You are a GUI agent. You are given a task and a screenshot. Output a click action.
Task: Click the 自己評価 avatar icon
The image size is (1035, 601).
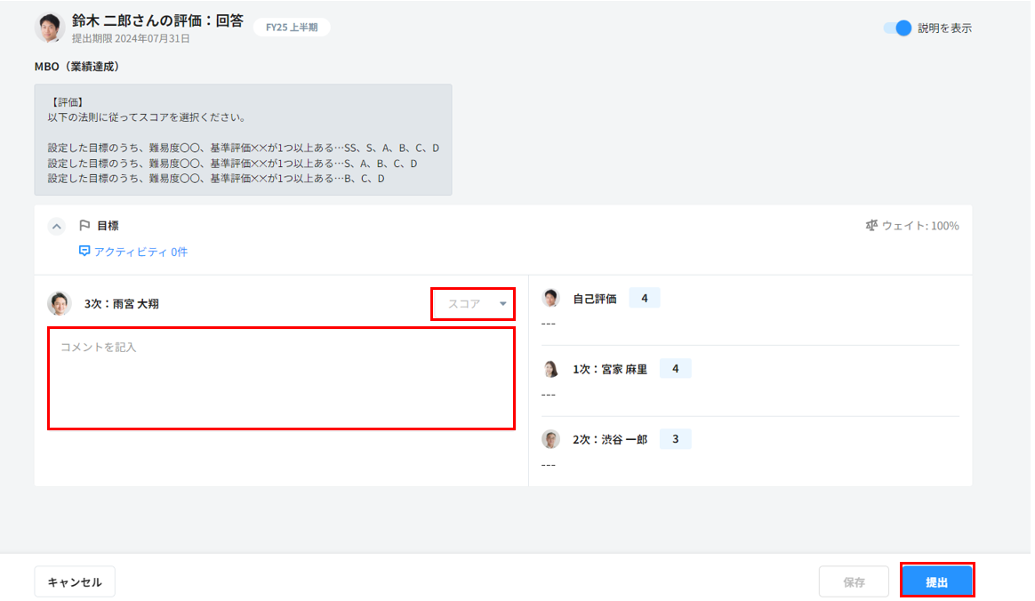point(551,299)
